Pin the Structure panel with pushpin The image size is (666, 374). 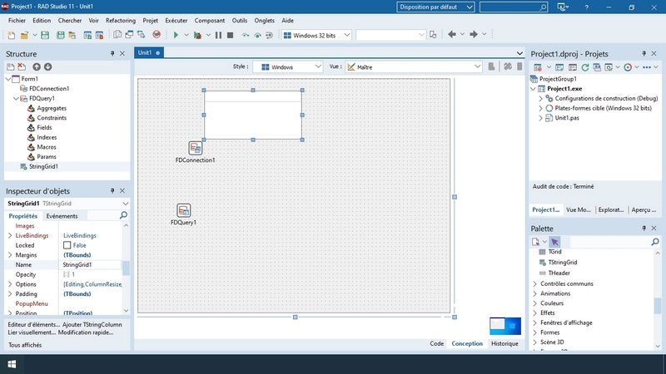pyautogui.click(x=112, y=54)
